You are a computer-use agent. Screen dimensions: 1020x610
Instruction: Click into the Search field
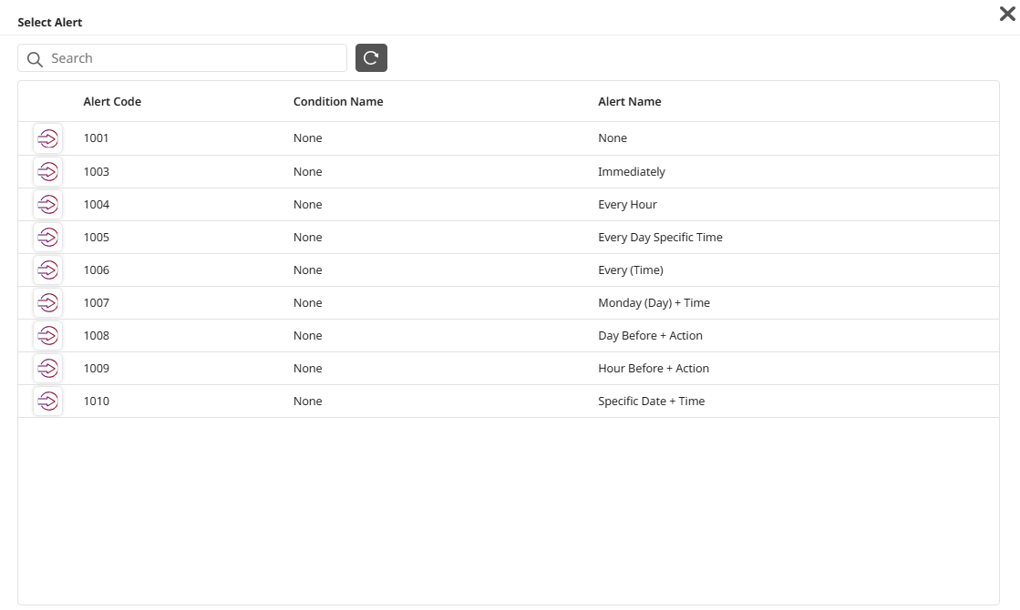pyautogui.click(x=191, y=58)
